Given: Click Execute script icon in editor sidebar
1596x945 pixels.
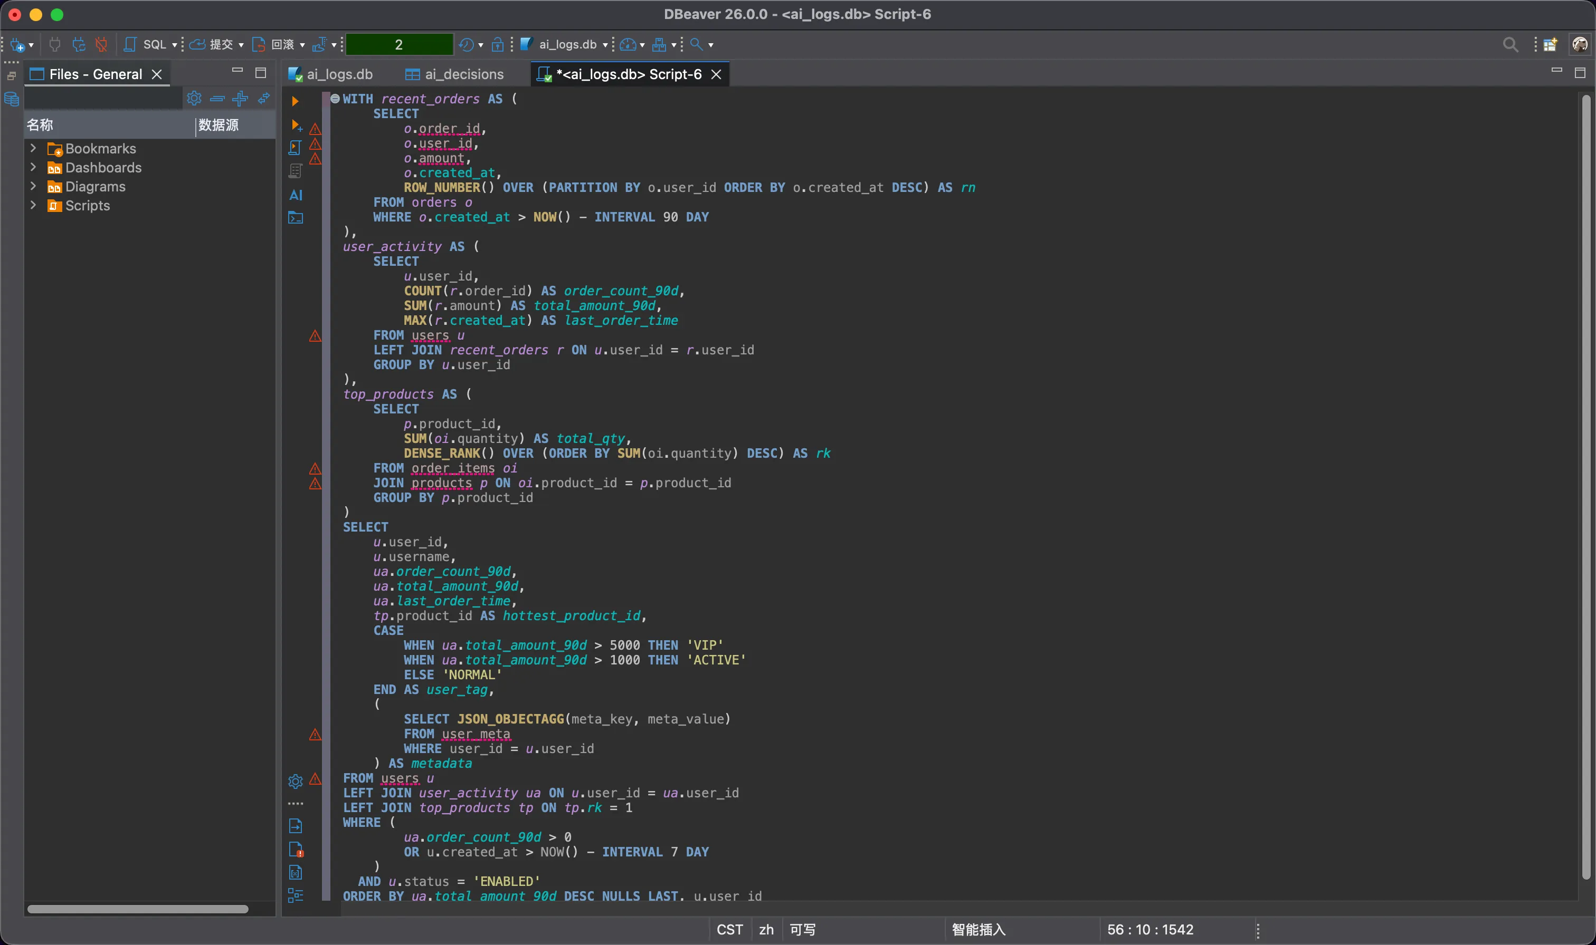Looking at the screenshot, I should [295, 148].
